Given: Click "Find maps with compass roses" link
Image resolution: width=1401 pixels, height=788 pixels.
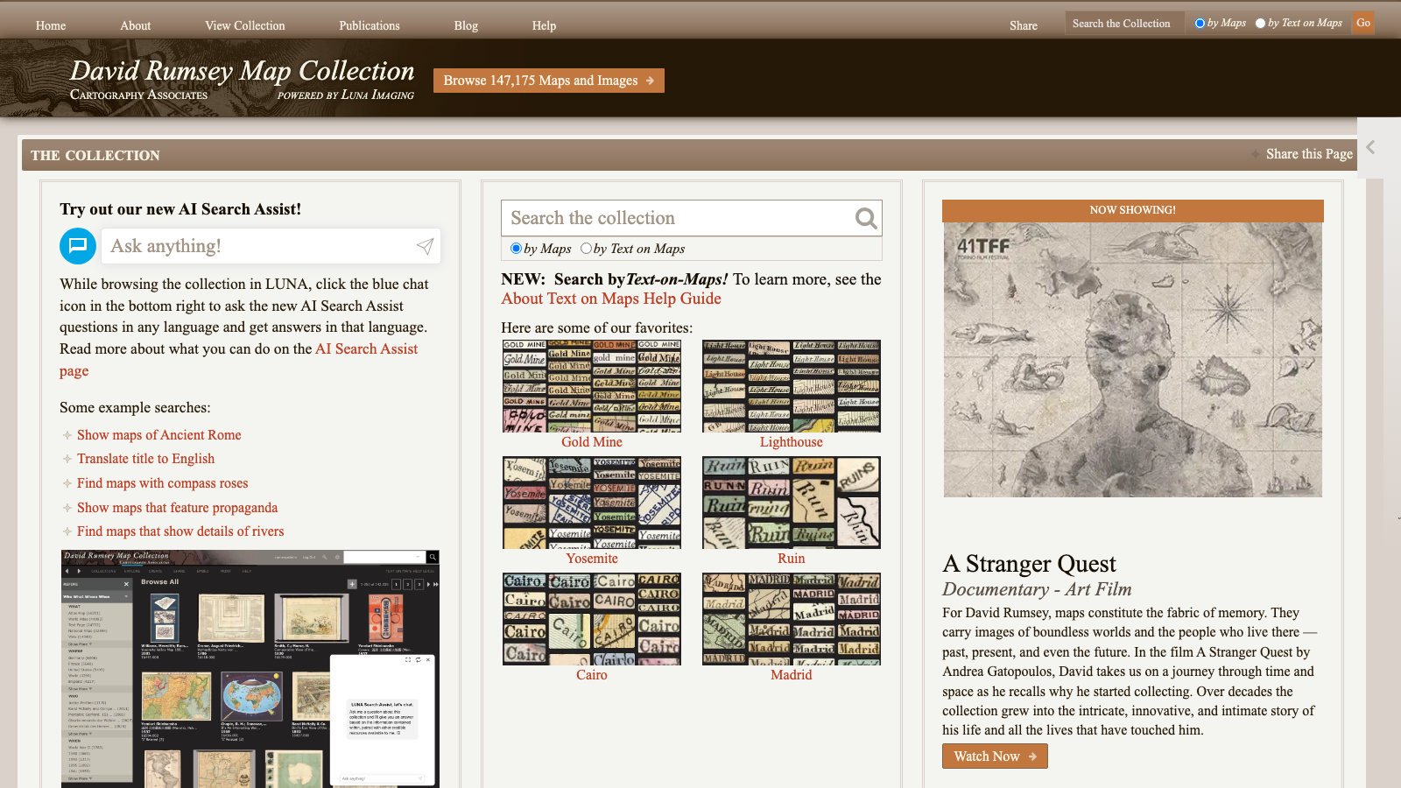Looking at the screenshot, I should (162, 482).
